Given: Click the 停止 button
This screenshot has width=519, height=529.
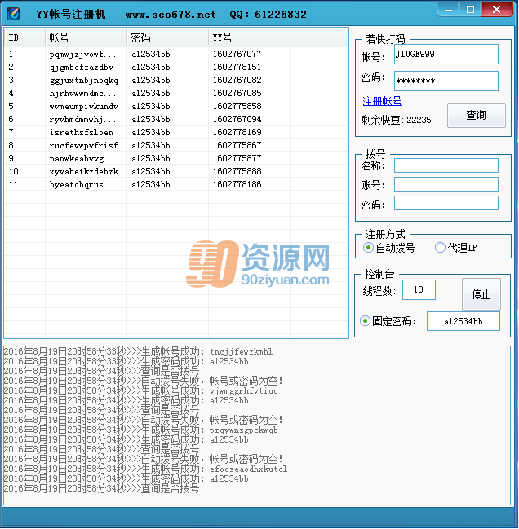Looking at the screenshot, I should (481, 294).
